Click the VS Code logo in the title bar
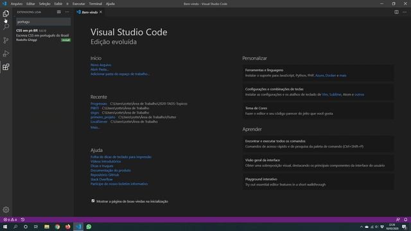This screenshot has height=231, width=411. (4, 4)
